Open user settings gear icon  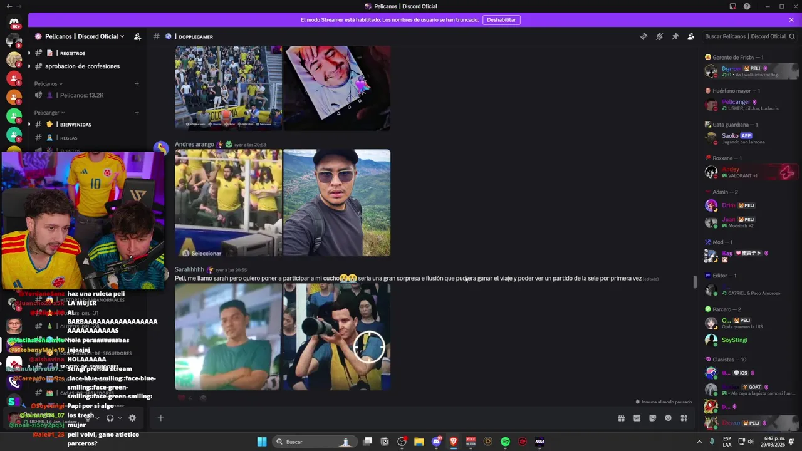[x=132, y=418]
